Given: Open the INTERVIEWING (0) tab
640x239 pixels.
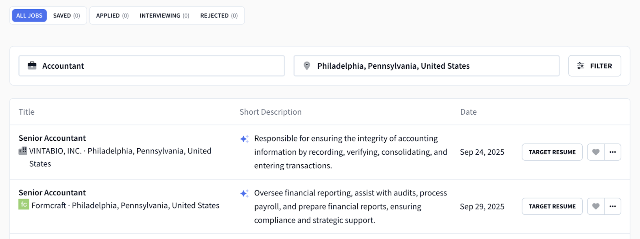Looking at the screenshot, I should [x=164, y=16].
